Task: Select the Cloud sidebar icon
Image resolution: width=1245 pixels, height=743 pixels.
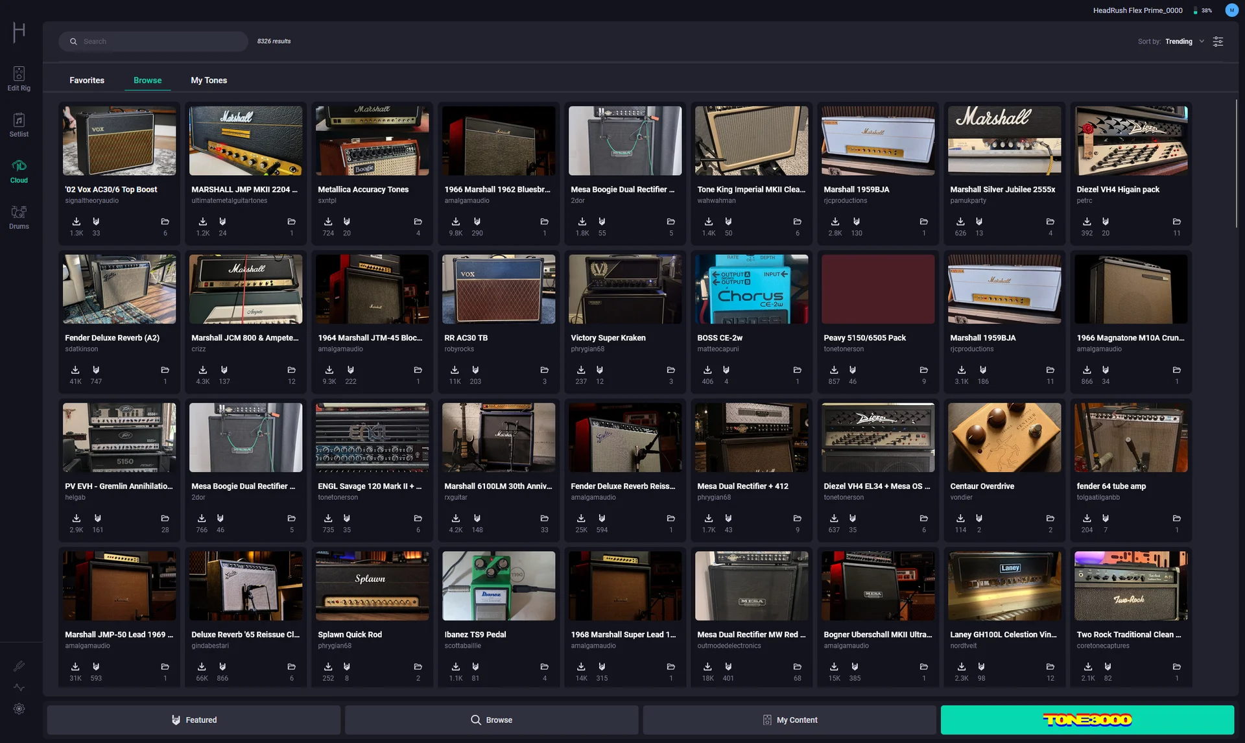Action: pyautogui.click(x=19, y=171)
